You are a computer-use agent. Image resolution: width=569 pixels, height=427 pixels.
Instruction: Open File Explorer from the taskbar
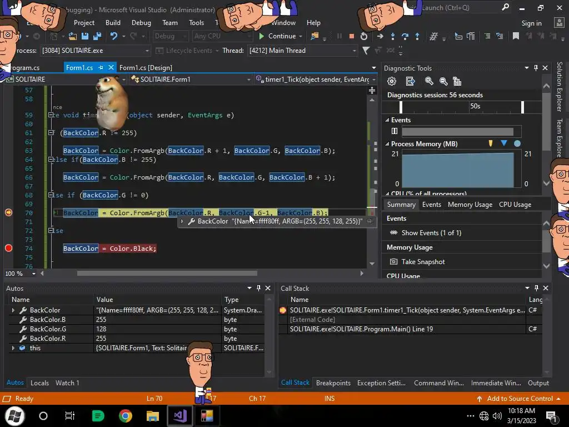153,416
